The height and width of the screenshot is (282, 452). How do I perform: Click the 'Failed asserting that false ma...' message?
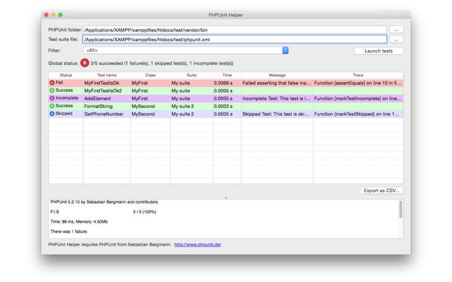[277, 83]
